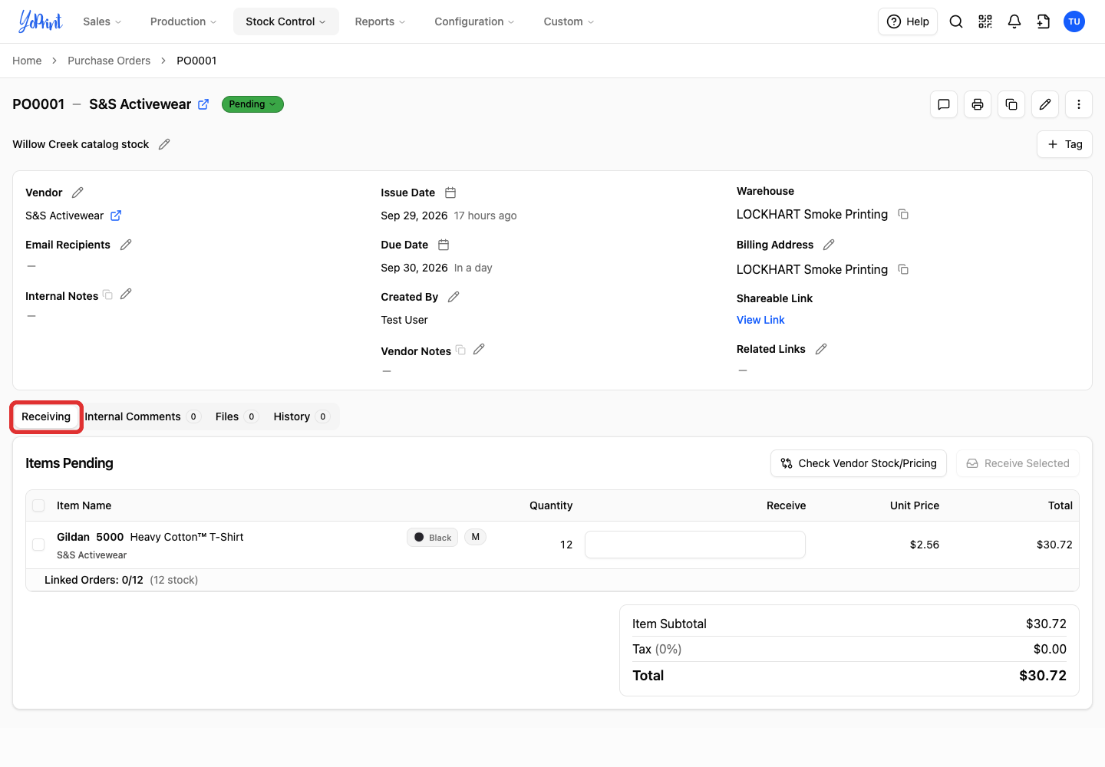Screen dimensions: 1105x767
Task: Open the search icon in top bar
Action: pos(956,21)
